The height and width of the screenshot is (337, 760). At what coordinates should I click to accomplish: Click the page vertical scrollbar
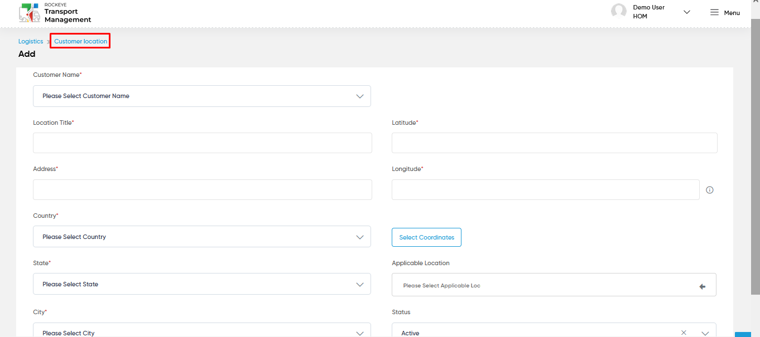[755, 156]
